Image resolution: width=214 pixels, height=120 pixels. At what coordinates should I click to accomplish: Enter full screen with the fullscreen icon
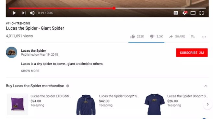coord(201,13)
